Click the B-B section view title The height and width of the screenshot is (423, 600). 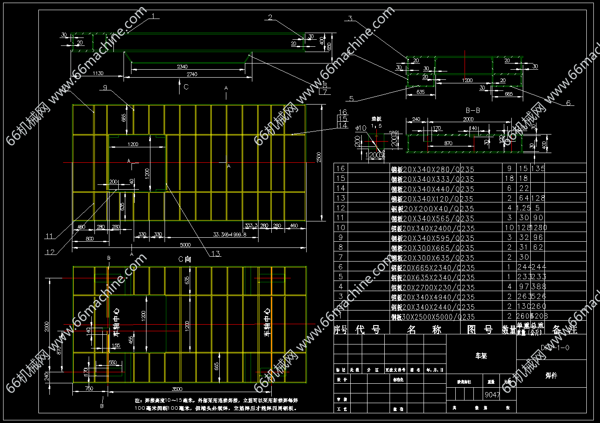coord(472,110)
